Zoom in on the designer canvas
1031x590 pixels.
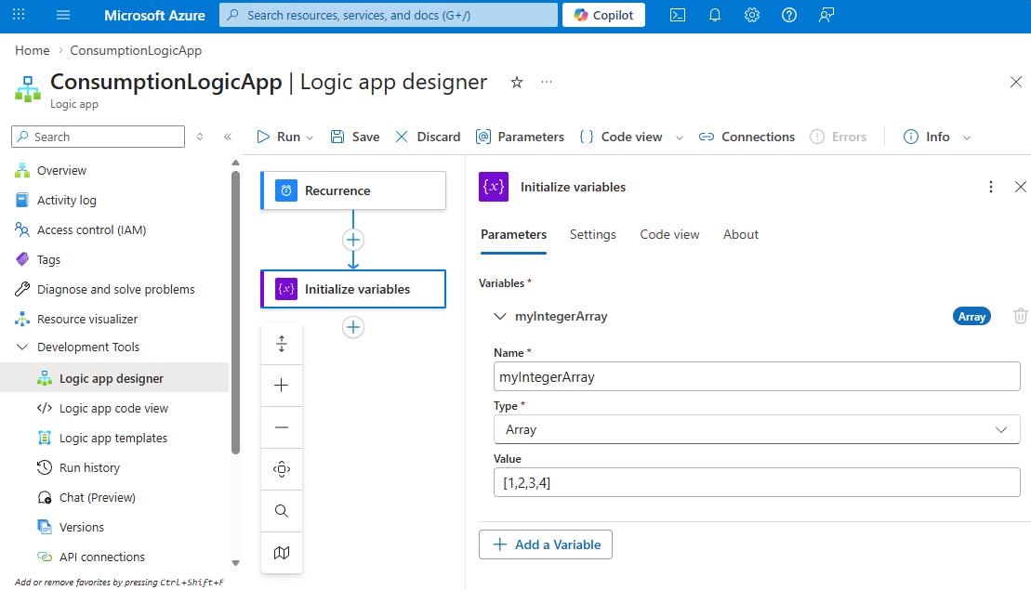(x=282, y=385)
